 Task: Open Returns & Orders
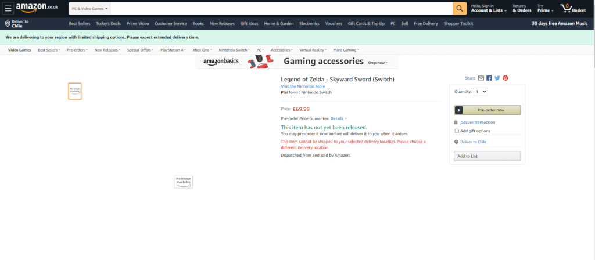[522, 8]
